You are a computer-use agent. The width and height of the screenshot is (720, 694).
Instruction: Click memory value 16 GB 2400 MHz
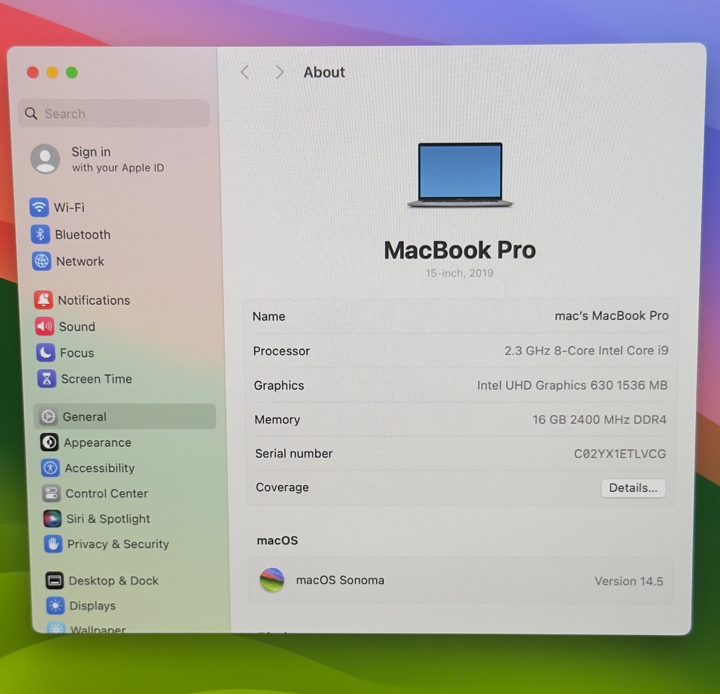click(599, 419)
